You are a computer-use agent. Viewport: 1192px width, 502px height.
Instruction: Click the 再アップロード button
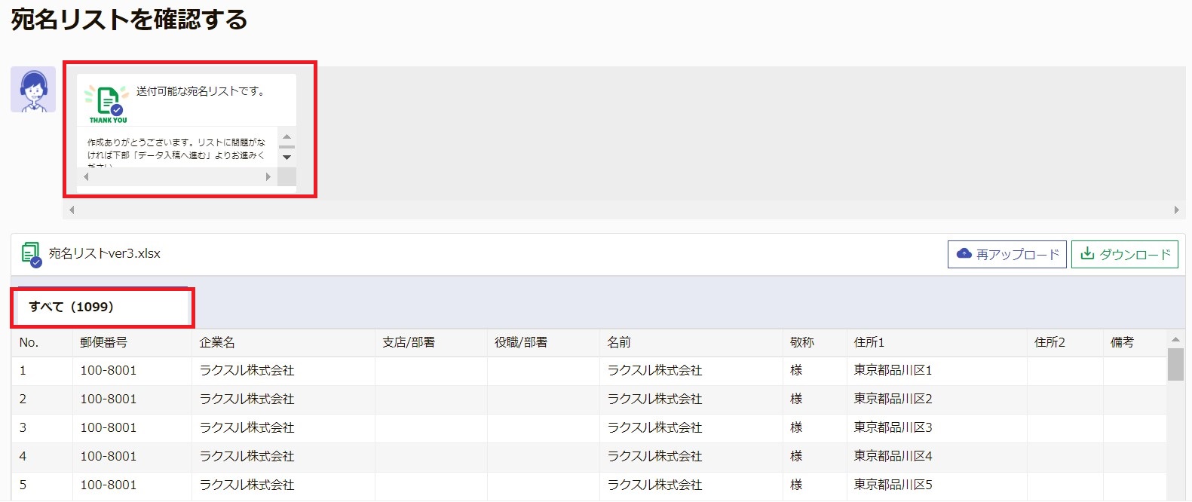1007,254
